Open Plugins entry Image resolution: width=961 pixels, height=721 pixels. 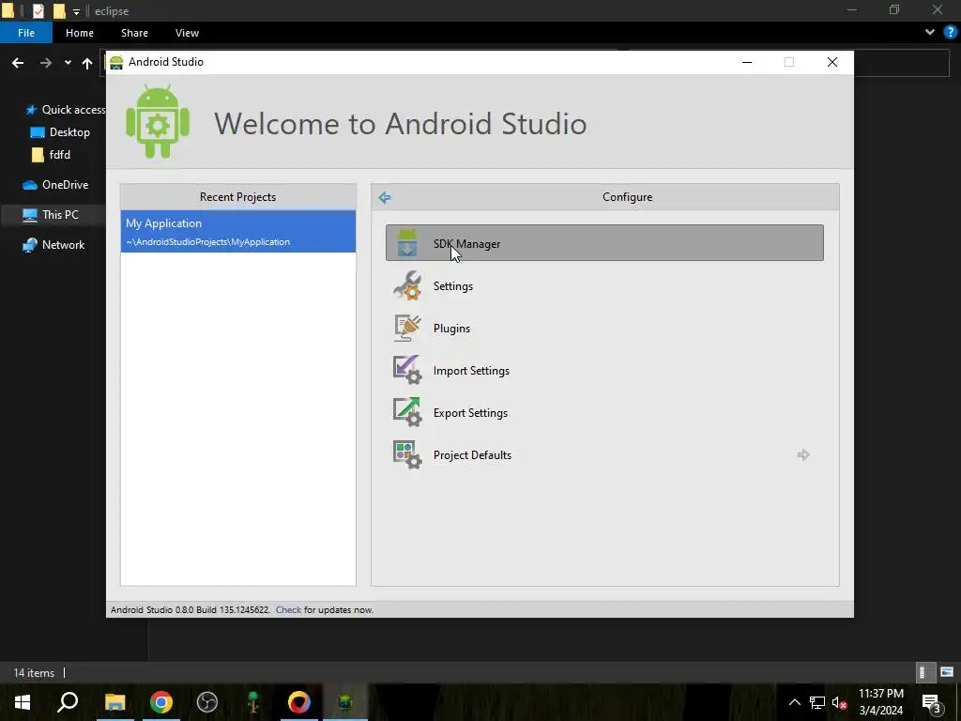[451, 328]
